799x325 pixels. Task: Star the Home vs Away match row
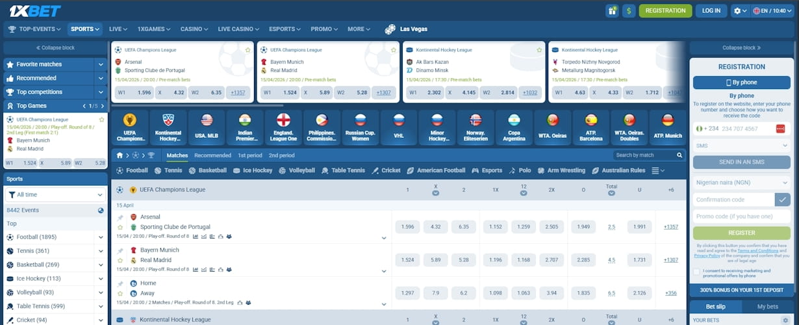tap(120, 293)
